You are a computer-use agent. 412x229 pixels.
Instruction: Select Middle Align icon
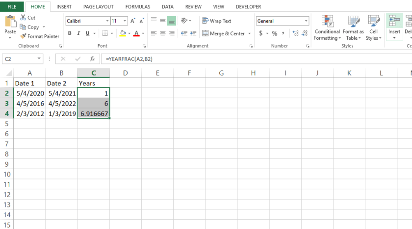click(x=163, y=20)
